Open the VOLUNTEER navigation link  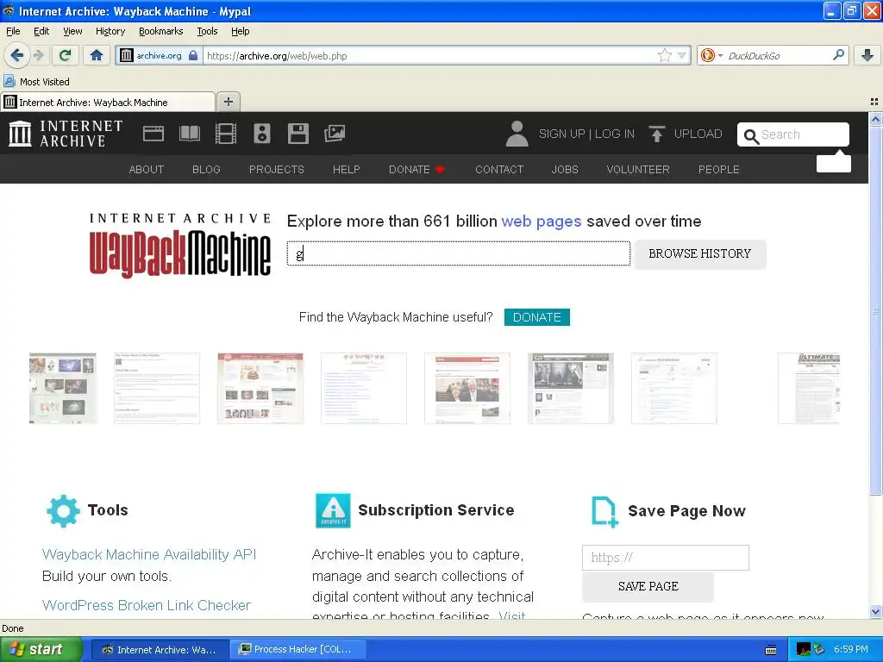click(x=638, y=170)
